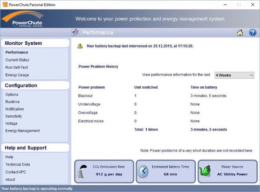Open Voltage settings
This screenshot has height=192, width=260.
point(11,124)
